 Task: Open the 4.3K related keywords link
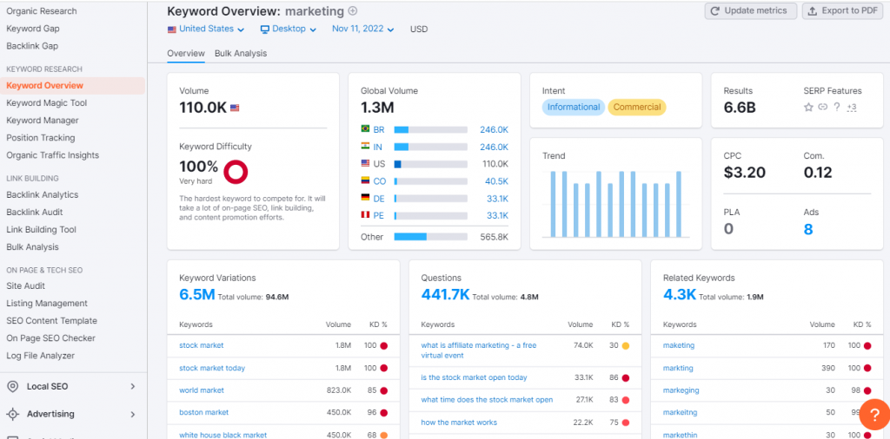click(680, 295)
